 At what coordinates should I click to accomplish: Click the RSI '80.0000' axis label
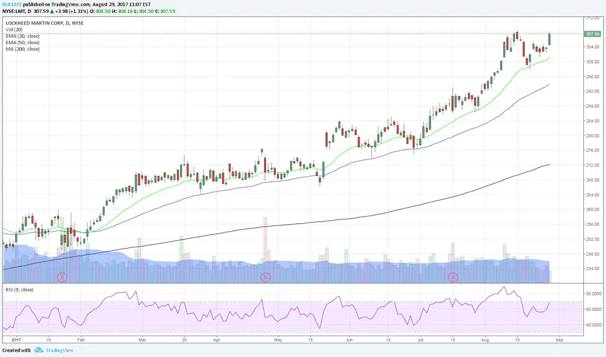point(594,293)
